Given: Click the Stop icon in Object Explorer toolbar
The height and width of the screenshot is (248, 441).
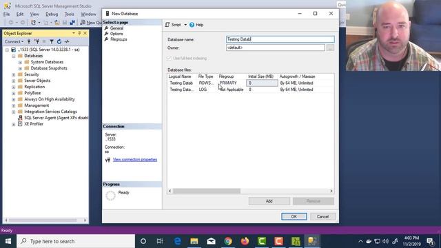Looking at the screenshot, I should [x=44, y=41].
